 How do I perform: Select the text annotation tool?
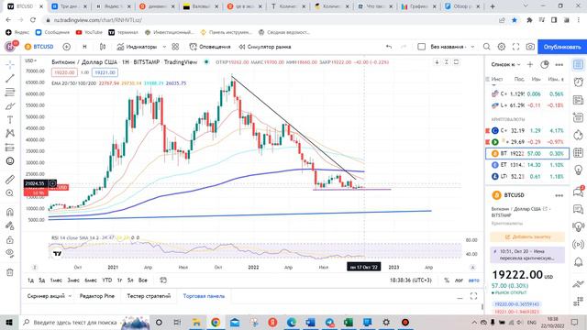coord(10,120)
